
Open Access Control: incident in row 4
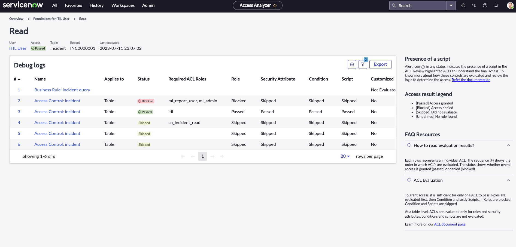coord(57,123)
